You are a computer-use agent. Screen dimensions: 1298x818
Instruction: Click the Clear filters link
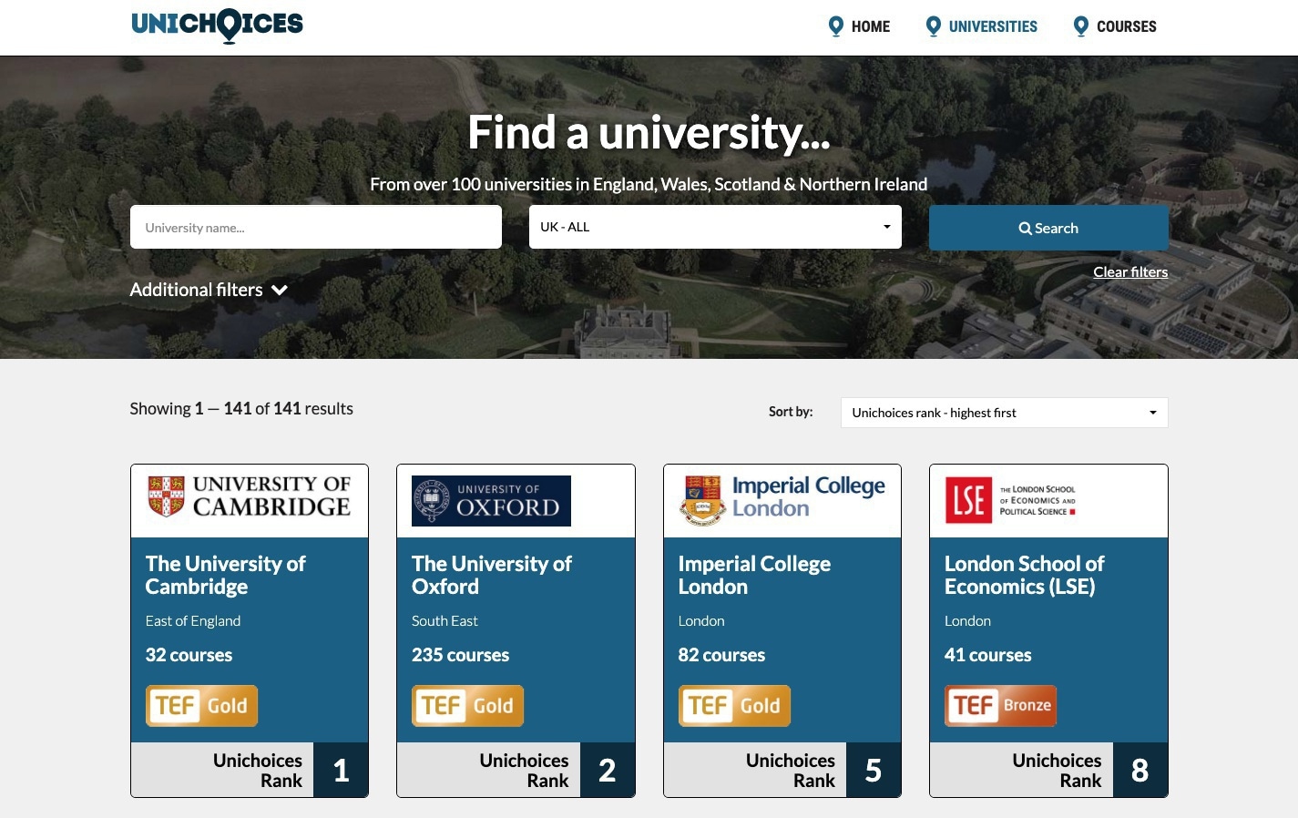(1129, 271)
